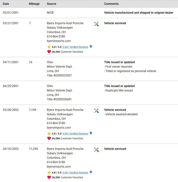Click the blue verified shield in the 03/21/2001 entry
The width and height of the screenshot is (178, 182).
[x=91, y=47]
